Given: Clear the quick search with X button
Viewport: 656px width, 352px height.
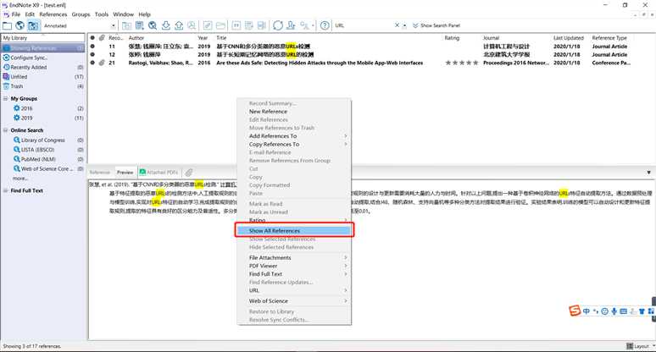Looking at the screenshot, I should click(397, 25).
